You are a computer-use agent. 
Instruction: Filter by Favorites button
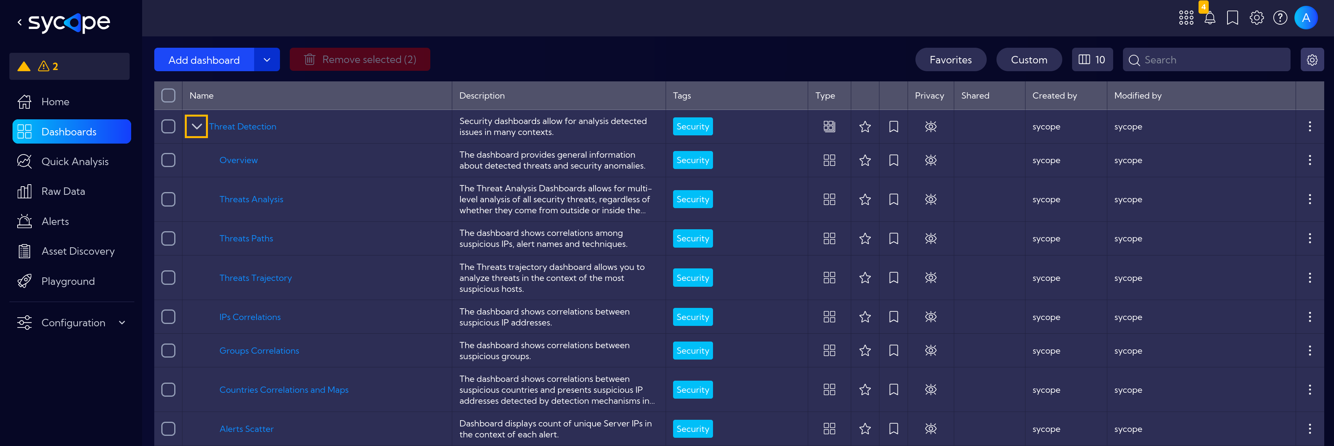coord(950,60)
